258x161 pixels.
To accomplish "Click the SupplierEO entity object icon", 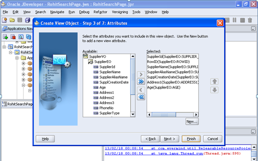I will pos(91,62).
